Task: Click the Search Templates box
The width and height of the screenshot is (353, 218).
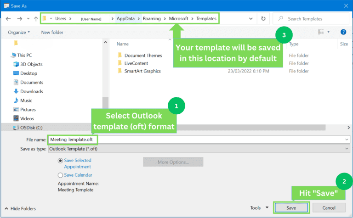Action: (313, 19)
